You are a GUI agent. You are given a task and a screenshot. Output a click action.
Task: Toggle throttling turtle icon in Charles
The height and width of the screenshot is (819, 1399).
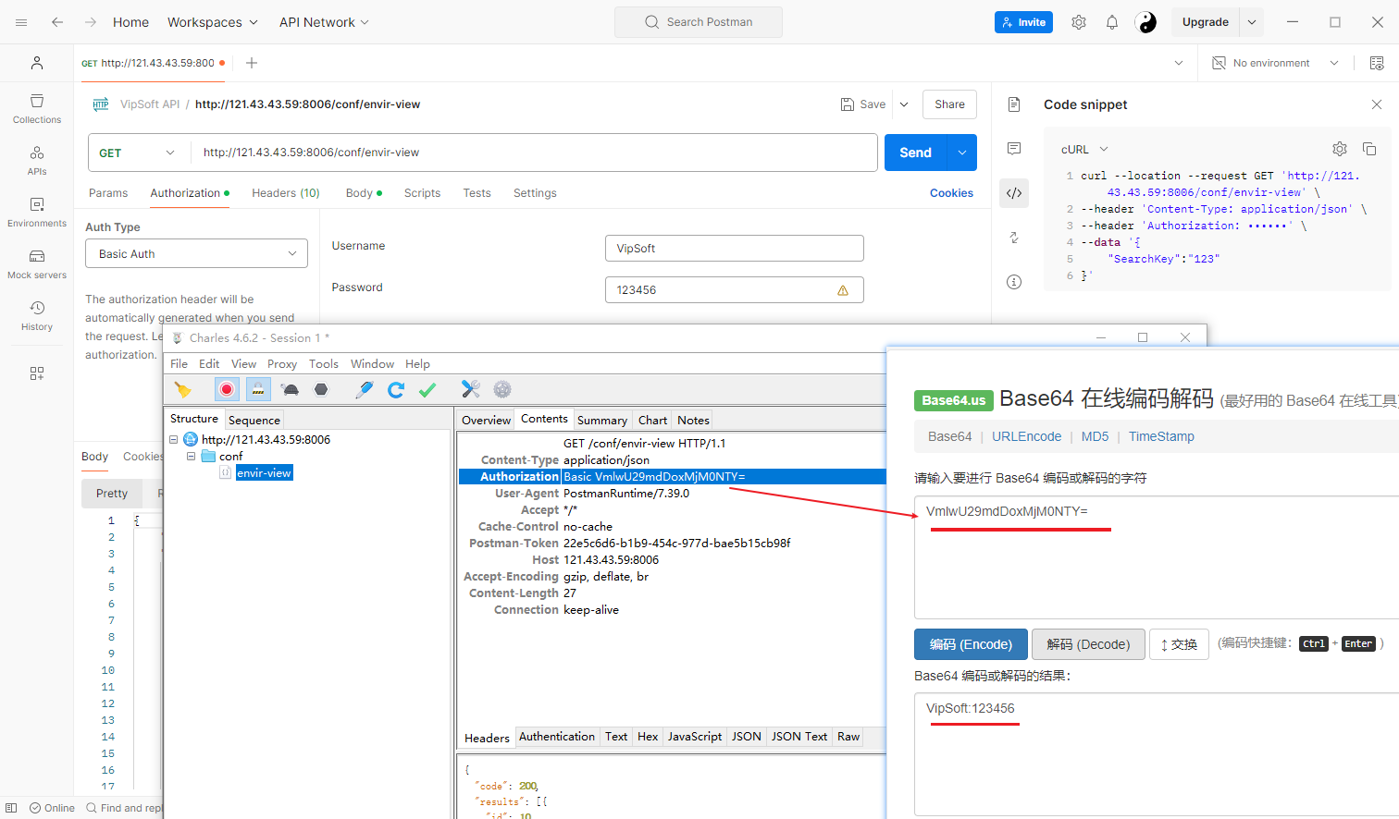tap(290, 389)
